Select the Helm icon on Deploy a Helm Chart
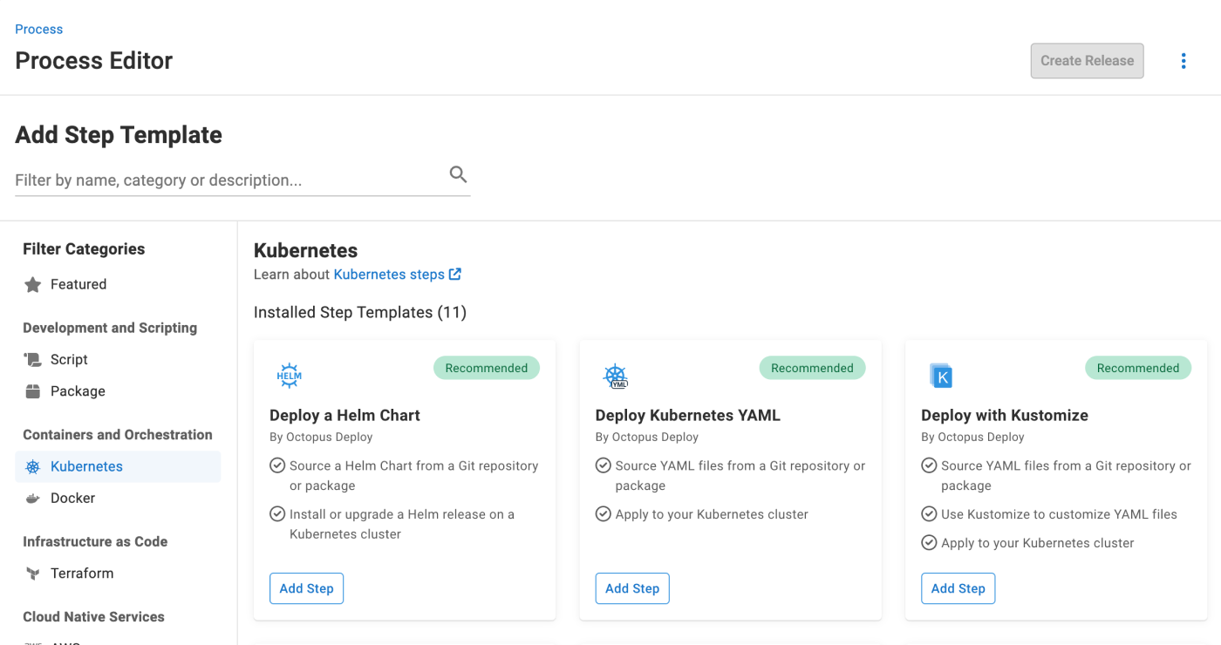The image size is (1221, 645). pos(288,375)
